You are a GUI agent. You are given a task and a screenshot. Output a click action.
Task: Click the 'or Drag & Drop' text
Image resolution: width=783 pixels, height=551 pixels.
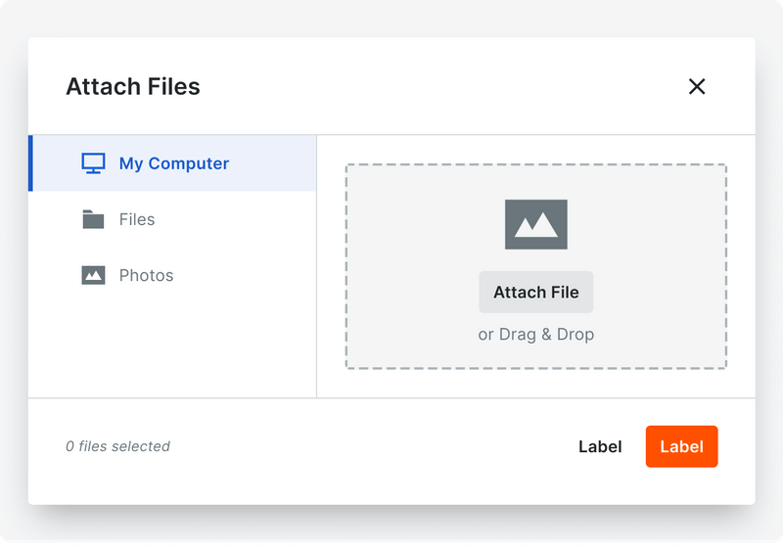535,335
